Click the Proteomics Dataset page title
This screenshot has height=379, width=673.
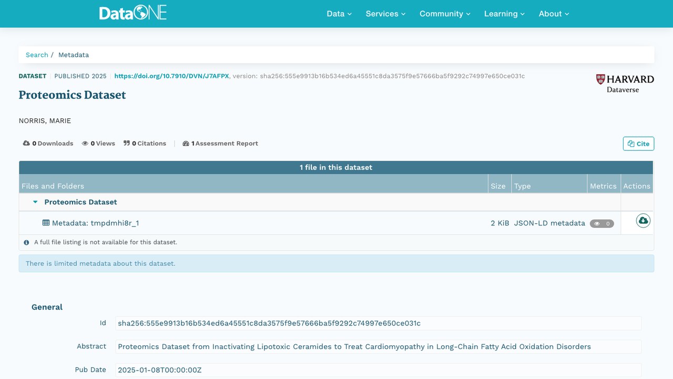(73, 95)
